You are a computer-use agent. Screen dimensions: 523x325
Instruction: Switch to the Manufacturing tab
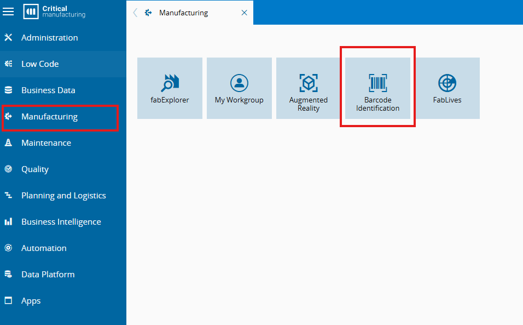[190, 13]
